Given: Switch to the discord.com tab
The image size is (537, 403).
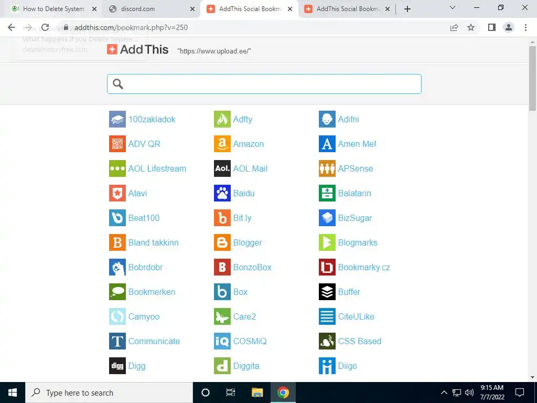Looking at the screenshot, I should (151, 9).
